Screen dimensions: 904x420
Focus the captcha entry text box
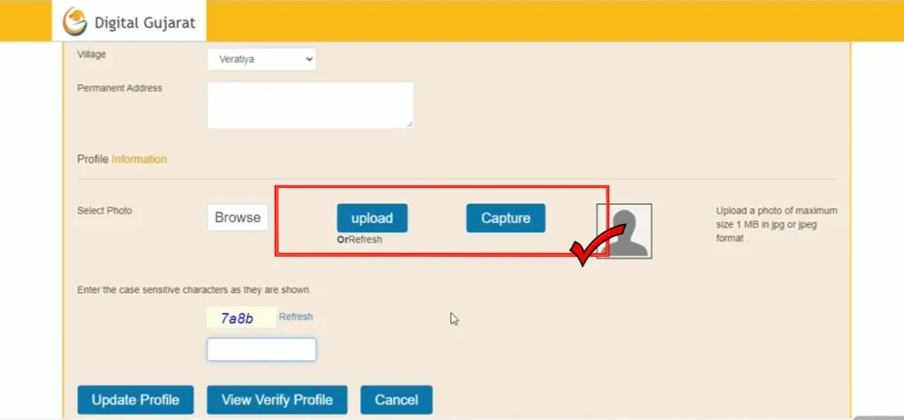tap(261, 349)
